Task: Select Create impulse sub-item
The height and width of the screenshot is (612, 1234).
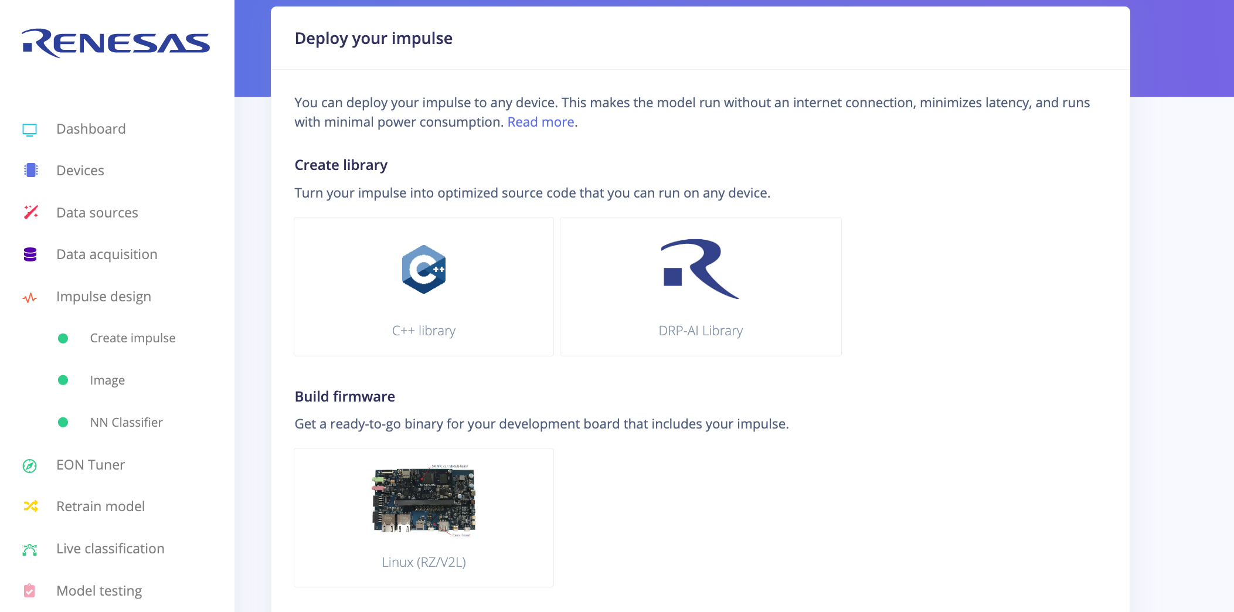Action: coord(133,338)
